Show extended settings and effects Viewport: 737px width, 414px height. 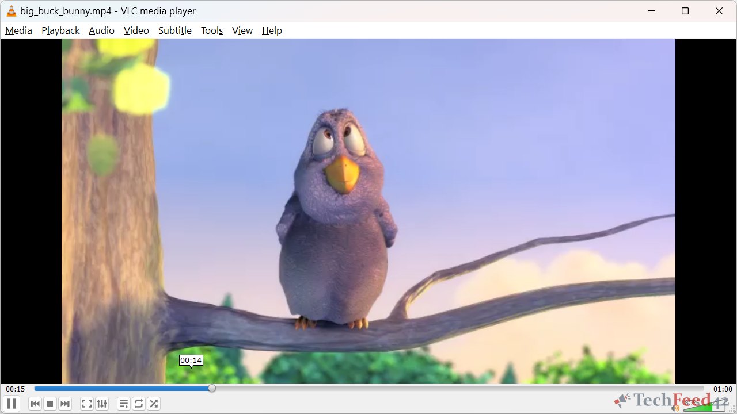point(102,404)
